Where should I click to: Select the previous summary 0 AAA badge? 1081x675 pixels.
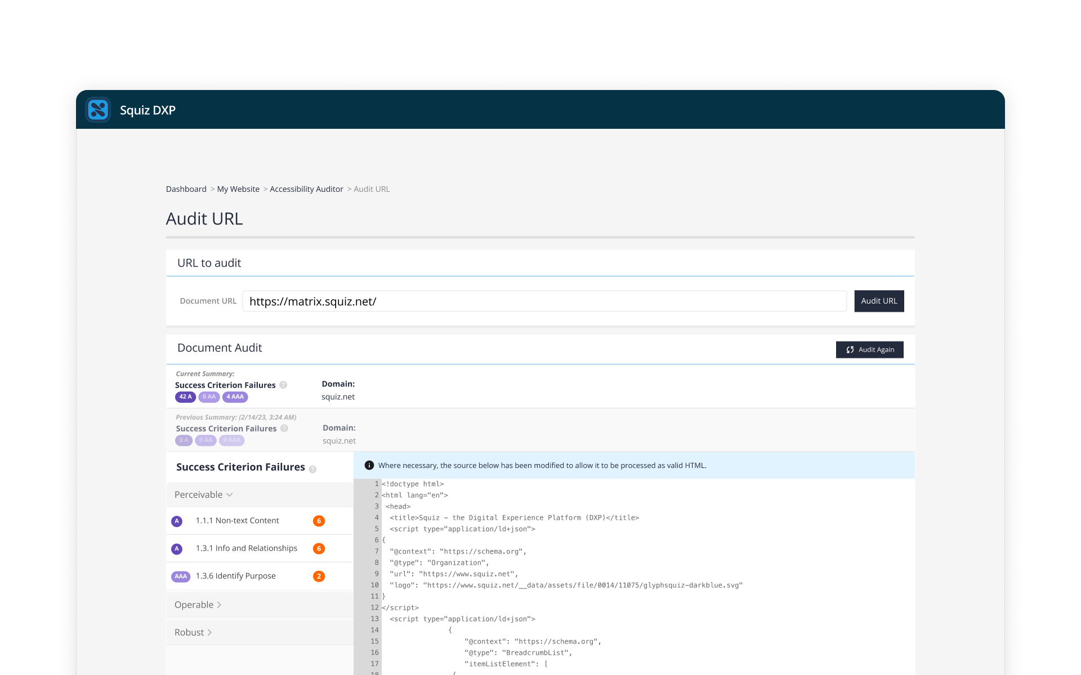click(x=231, y=440)
